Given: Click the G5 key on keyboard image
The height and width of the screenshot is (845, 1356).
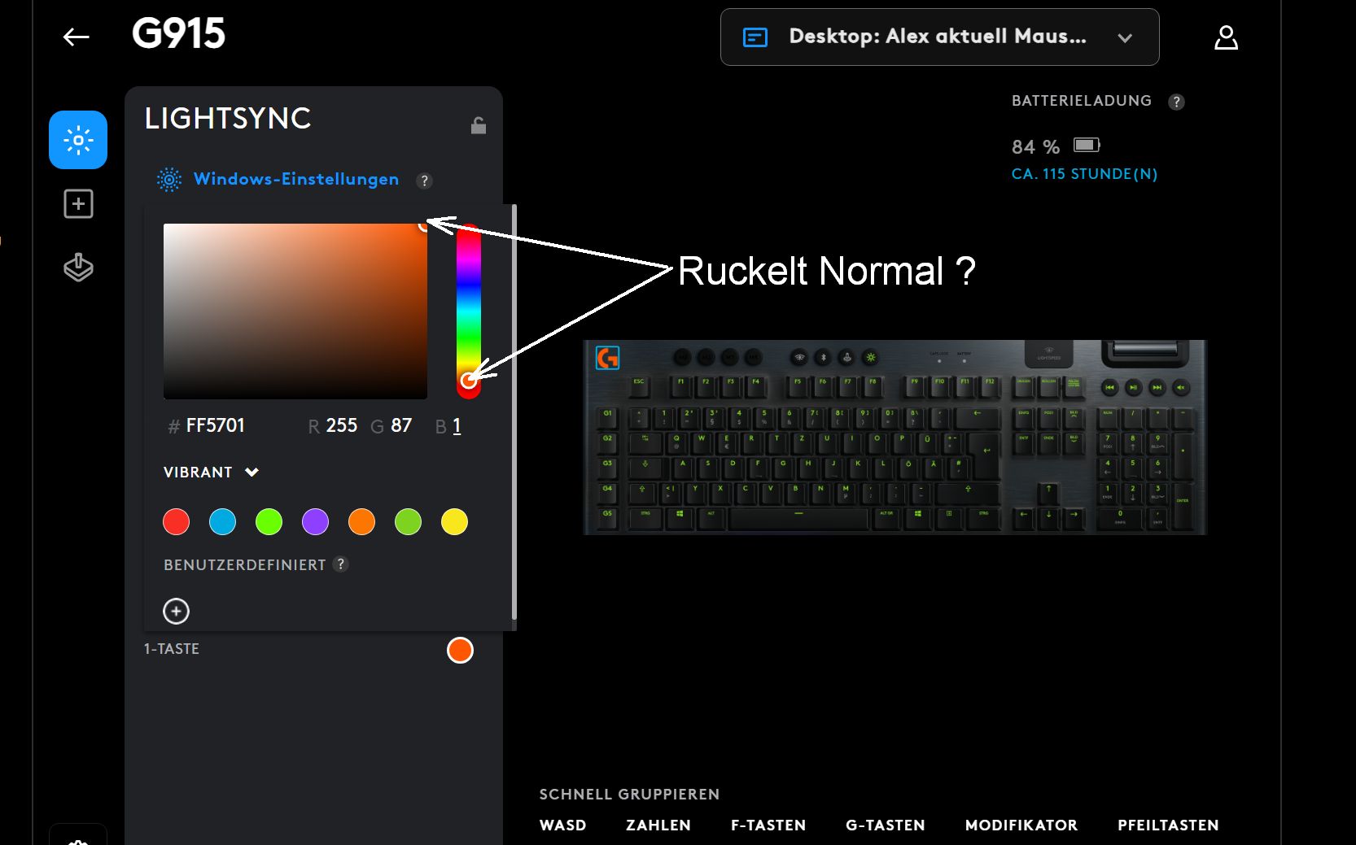Looking at the screenshot, I should tap(607, 516).
